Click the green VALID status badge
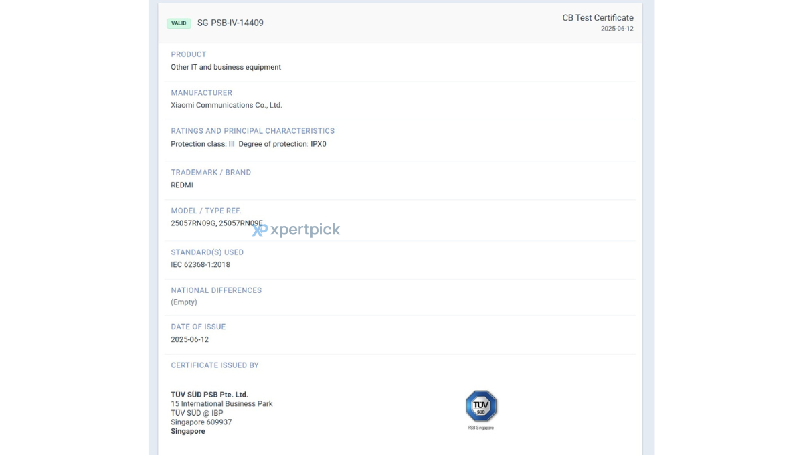The height and width of the screenshot is (455, 803). click(179, 23)
